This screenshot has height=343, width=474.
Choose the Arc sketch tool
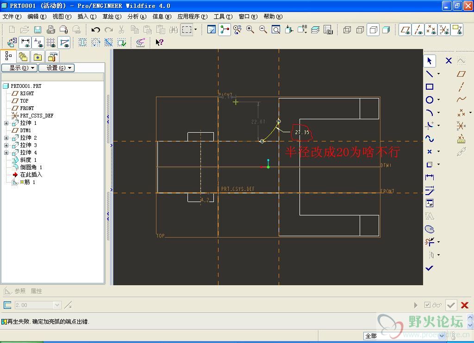(430, 113)
